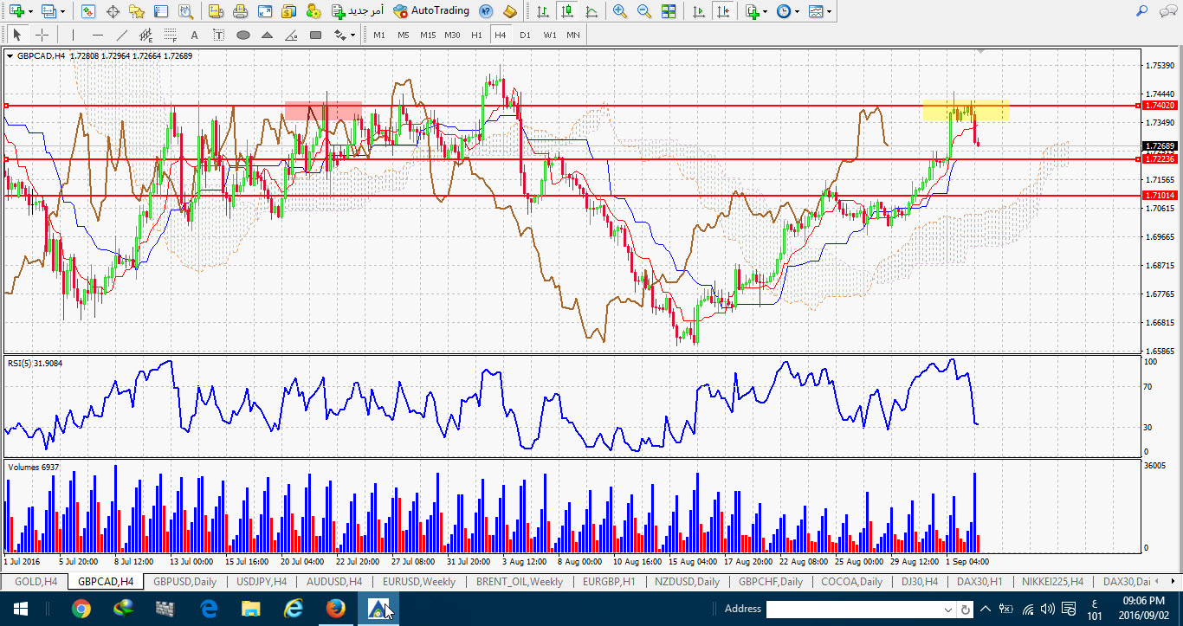
Task: Open the BRENT_OIL,Weekly chart tab
Action: click(x=520, y=582)
